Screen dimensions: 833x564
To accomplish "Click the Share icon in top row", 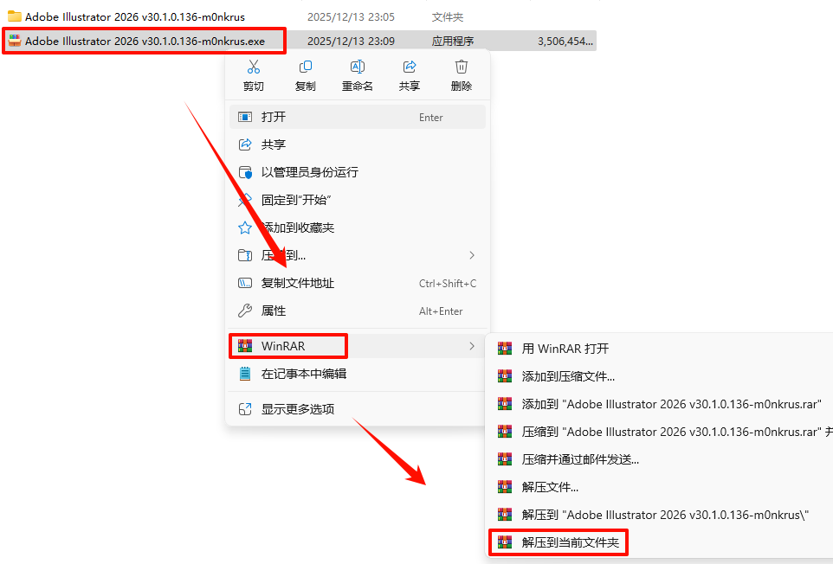I will [409, 67].
